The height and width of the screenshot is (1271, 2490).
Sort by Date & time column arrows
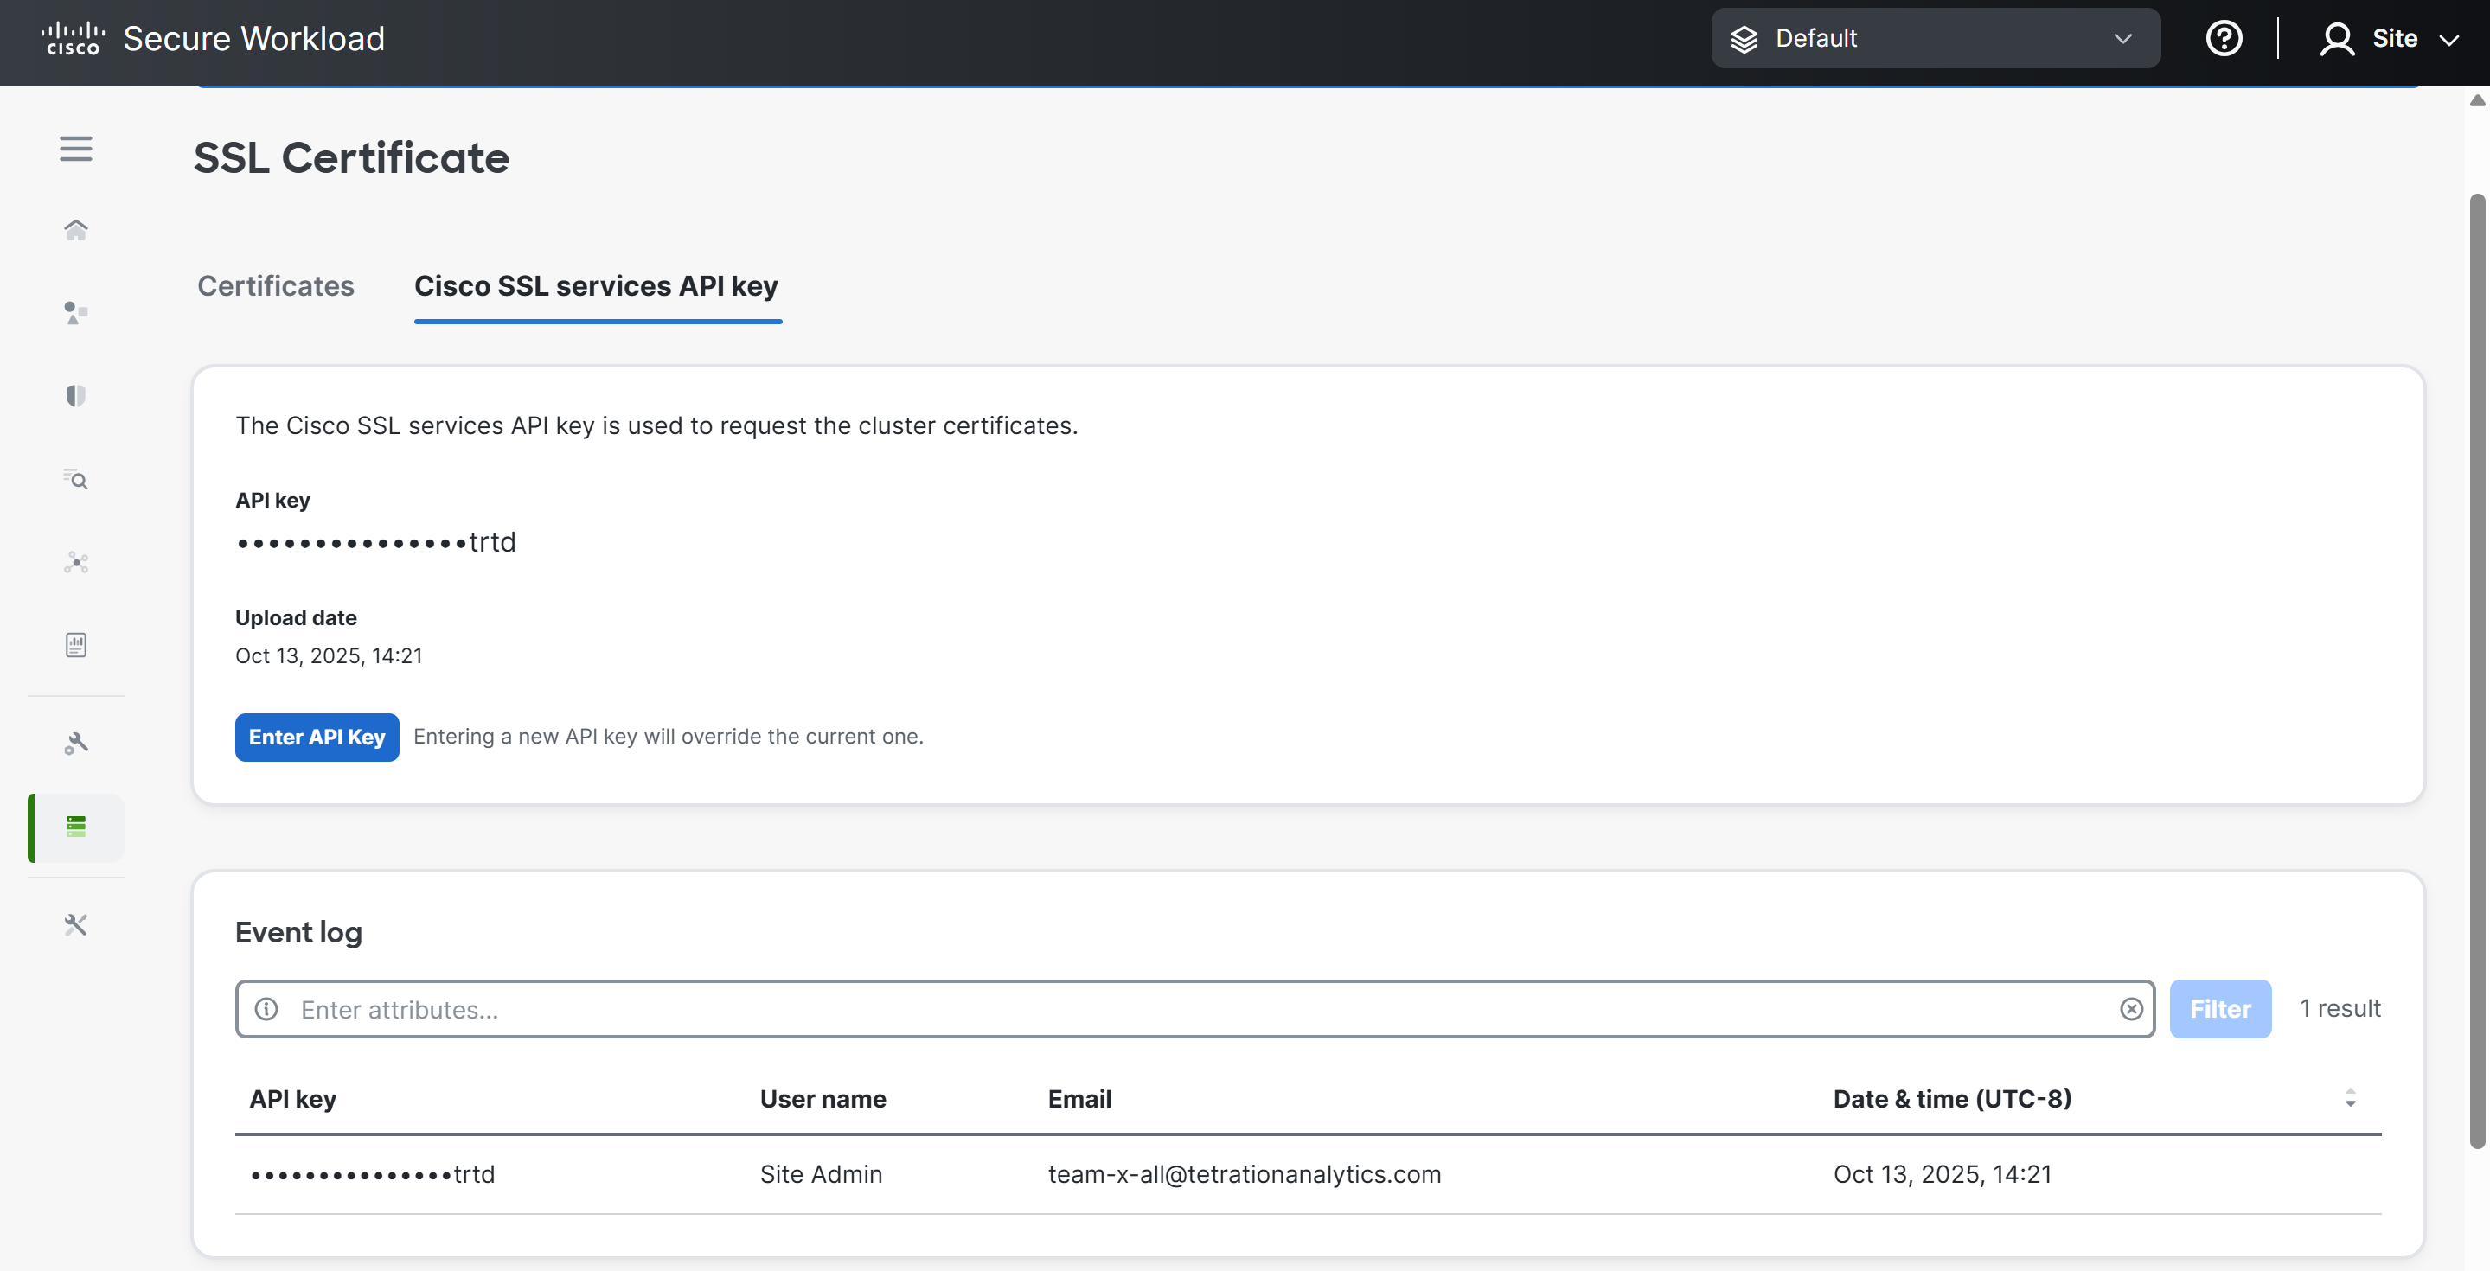tap(2350, 1098)
